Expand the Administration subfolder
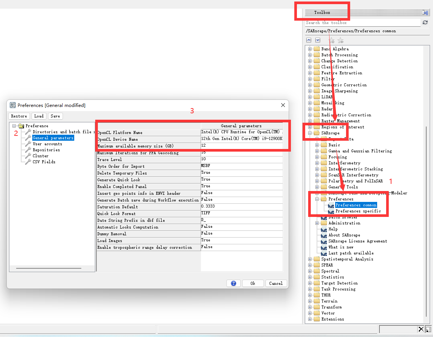Viewport: 433px width, 337px height. point(317,223)
